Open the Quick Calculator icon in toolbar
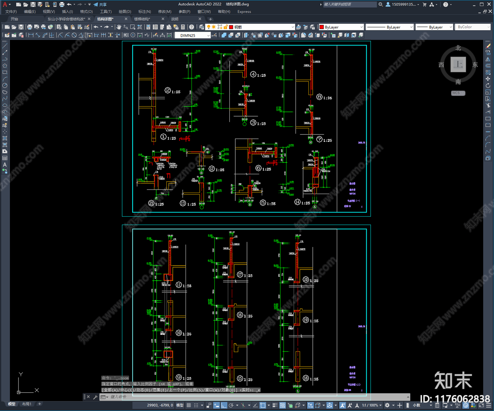The width and height of the screenshot is (494, 411). pos(183,27)
